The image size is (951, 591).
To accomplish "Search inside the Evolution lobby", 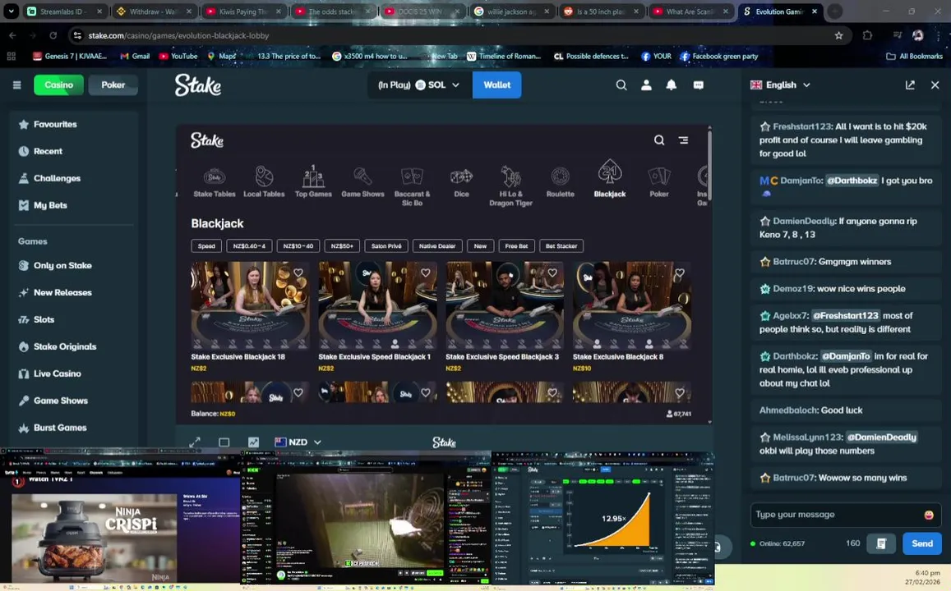I will (x=659, y=140).
